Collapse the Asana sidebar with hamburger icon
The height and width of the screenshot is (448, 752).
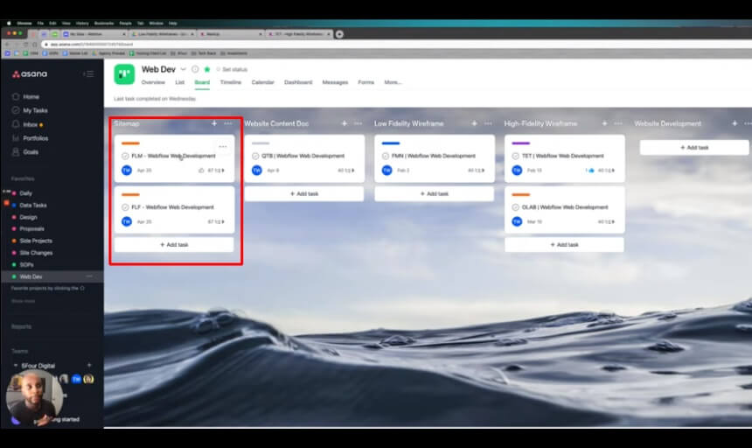pyautogui.click(x=88, y=73)
